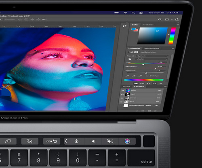Screen dimensions: 202x168
Task: Hide the RGB channel eye icon
Action: (123, 90)
